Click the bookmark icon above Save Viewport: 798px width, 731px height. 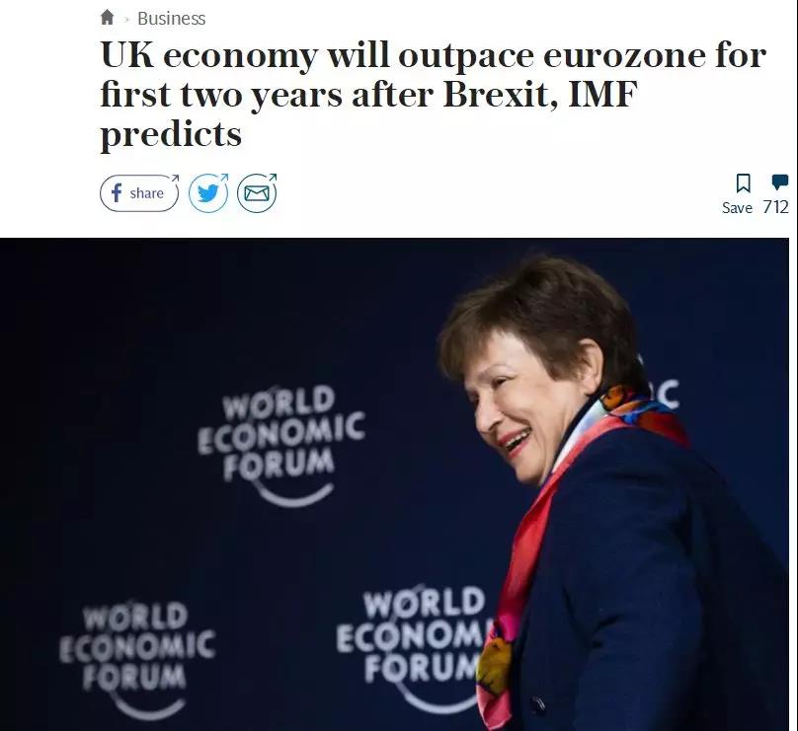743,183
